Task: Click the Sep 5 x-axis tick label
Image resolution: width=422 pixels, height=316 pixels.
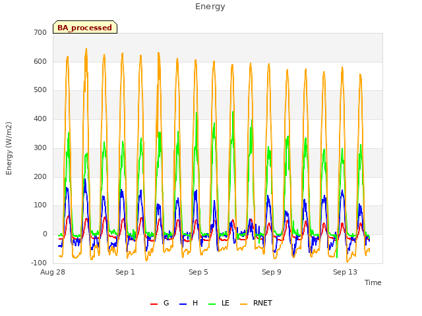Action: tap(198, 272)
